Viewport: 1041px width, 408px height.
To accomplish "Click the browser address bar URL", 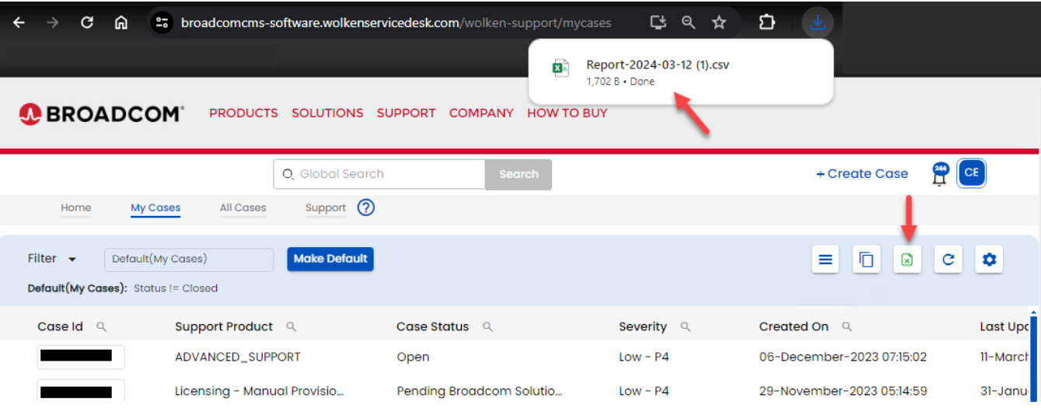I will click(396, 23).
